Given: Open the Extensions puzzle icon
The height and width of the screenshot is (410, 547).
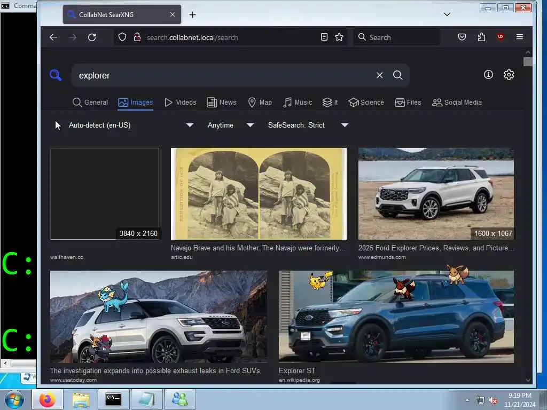Looking at the screenshot, I should click(x=481, y=37).
